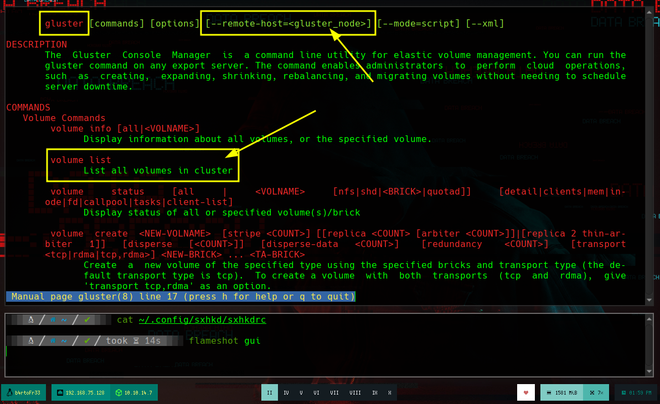This screenshot has width=660, height=404.
Task: Switch to workspace VI
Action: [x=316, y=392]
